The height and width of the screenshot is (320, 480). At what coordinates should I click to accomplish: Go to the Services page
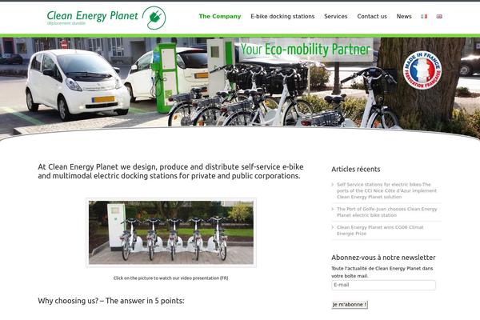[x=336, y=16]
